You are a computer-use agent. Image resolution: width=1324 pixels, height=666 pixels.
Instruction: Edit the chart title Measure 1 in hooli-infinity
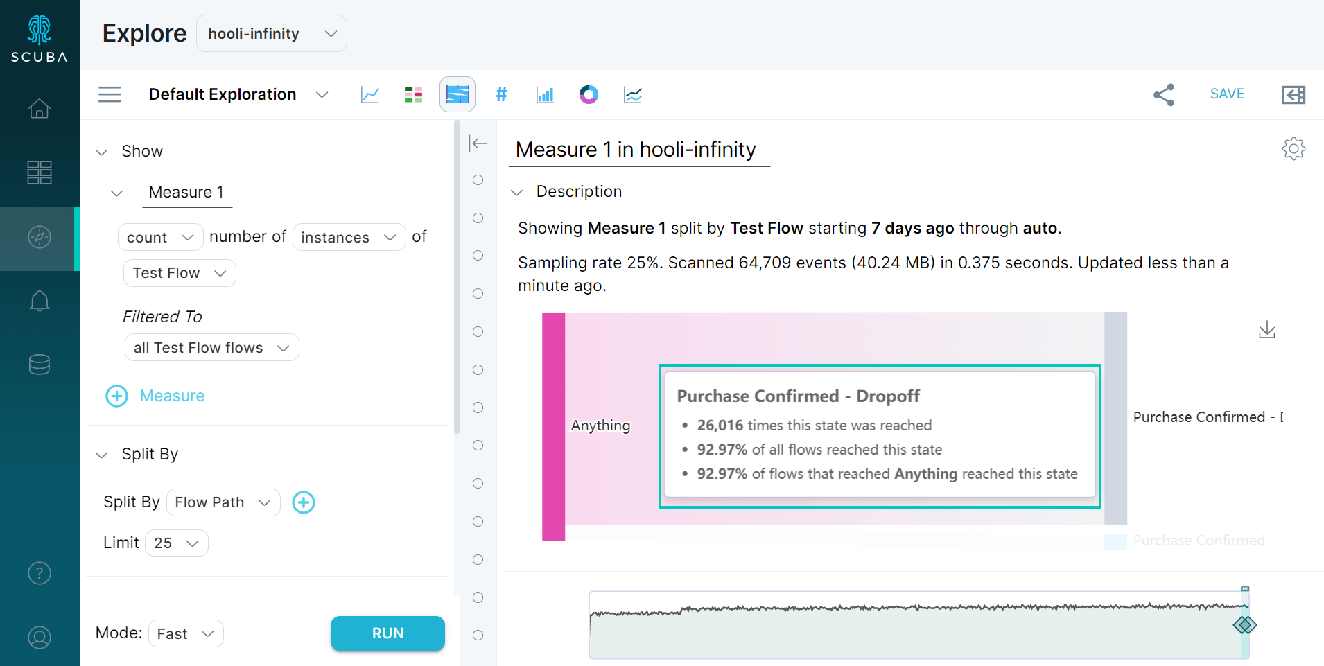coord(639,150)
